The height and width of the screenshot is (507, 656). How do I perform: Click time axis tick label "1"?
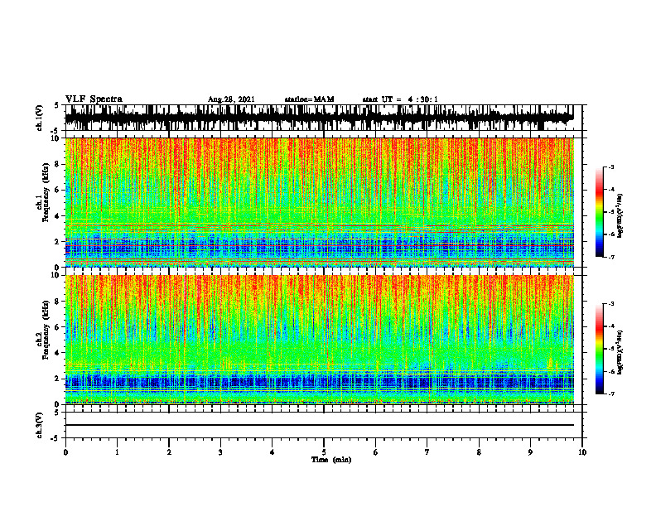pos(117,452)
